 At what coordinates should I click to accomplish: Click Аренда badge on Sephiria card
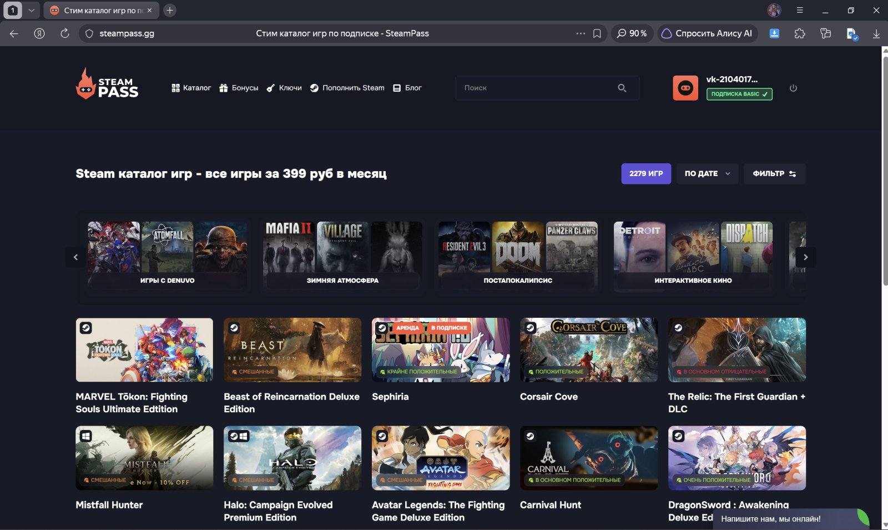[x=407, y=328]
